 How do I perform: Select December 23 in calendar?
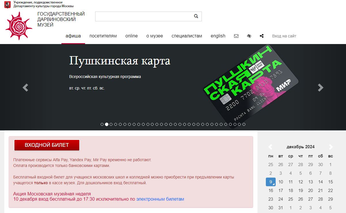pos(271,199)
